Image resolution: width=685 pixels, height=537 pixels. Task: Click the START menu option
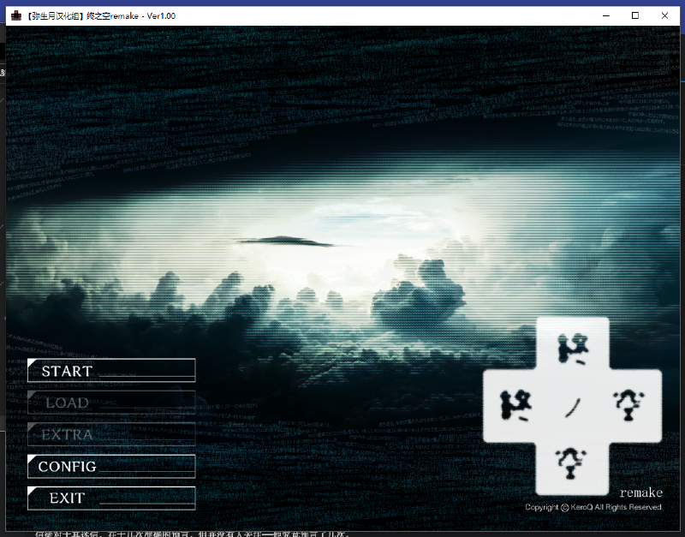click(x=110, y=371)
